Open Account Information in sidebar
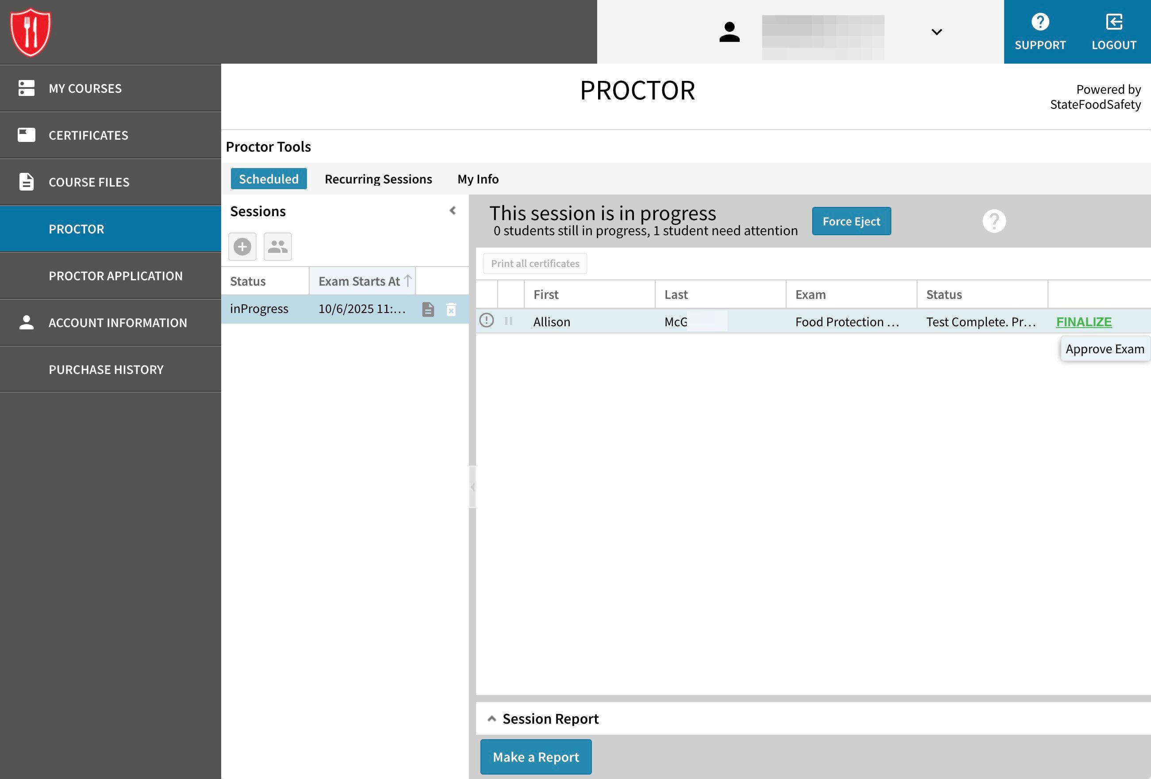Image resolution: width=1151 pixels, height=779 pixels. pos(117,323)
